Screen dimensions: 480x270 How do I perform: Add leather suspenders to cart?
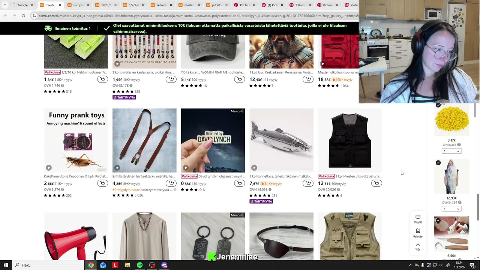pyautogui.click(x=171, y=183)
